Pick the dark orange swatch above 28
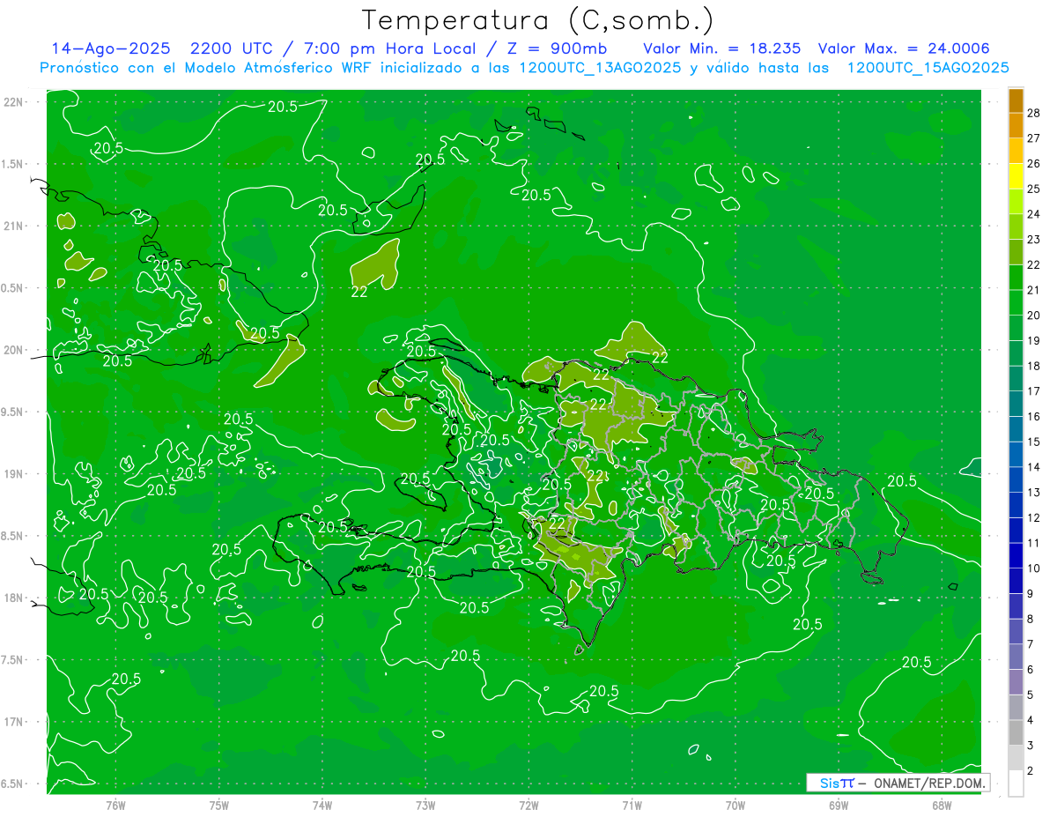 pyautogui.click(x=1016, y=101)
